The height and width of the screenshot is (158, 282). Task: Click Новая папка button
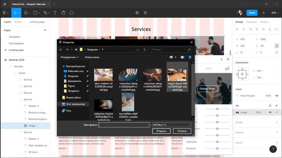point(92,57)
